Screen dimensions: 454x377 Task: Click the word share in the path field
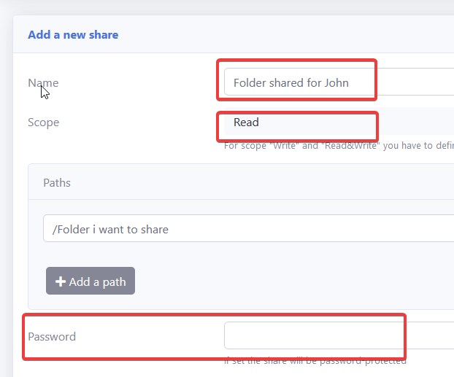(153, 229)
